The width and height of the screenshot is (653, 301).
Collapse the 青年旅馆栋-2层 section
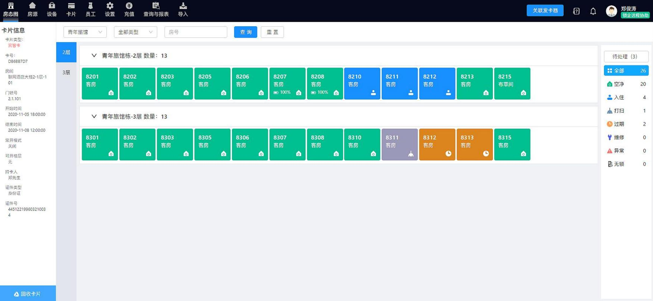(94, 56)
